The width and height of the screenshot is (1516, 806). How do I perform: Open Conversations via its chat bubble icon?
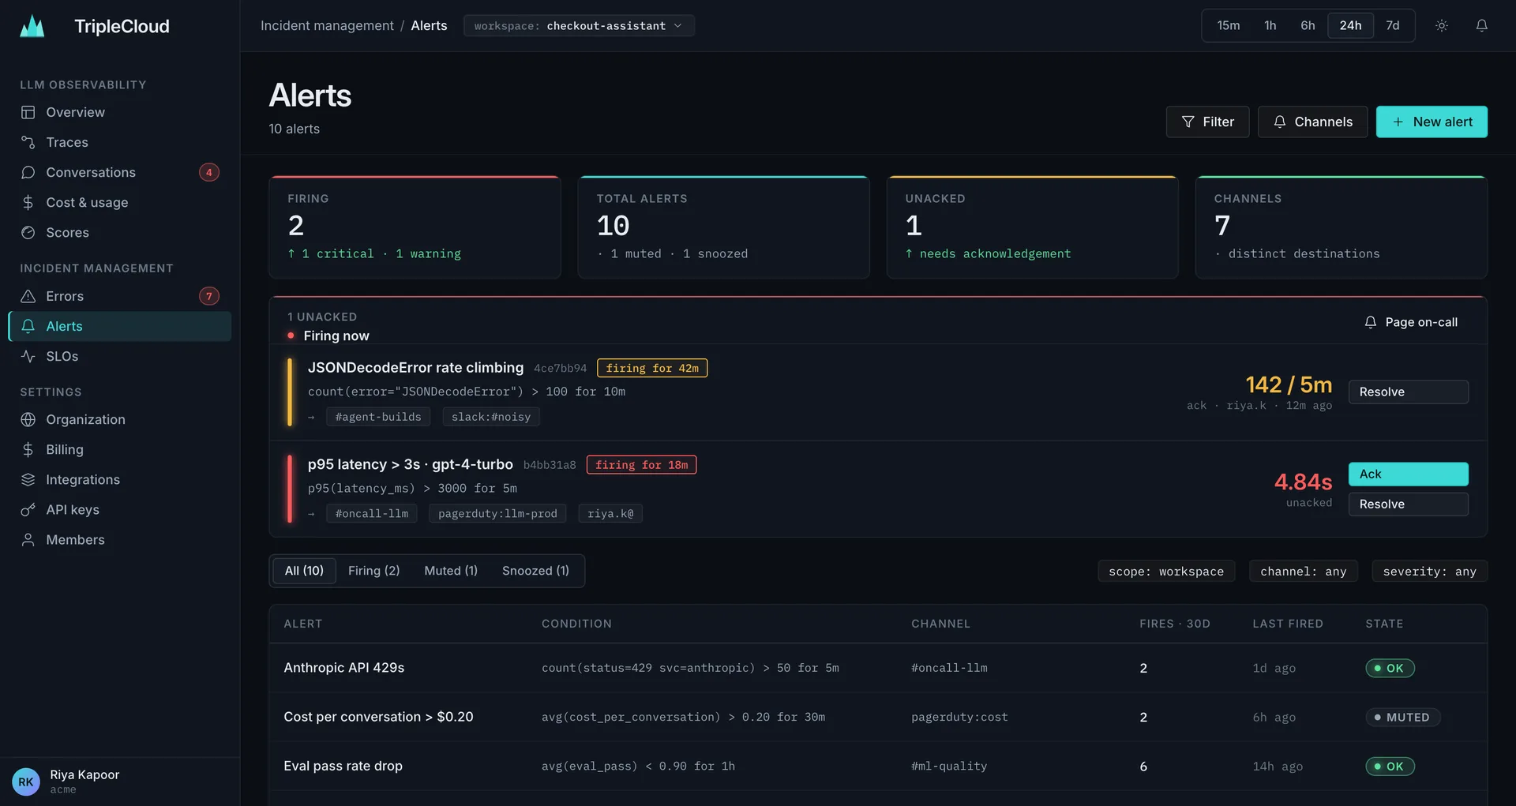[x=28, y=172]
